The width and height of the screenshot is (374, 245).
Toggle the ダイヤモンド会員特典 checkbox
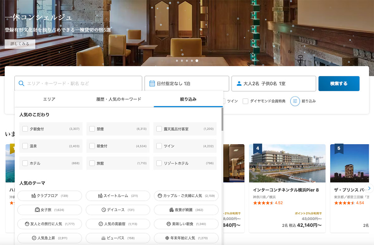(246, 101)
